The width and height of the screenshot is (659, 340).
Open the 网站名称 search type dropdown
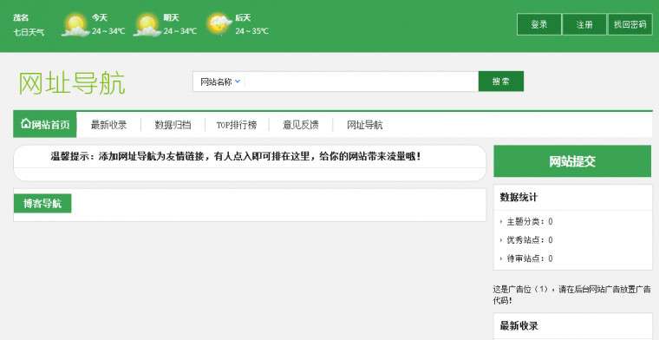[219, 82]
